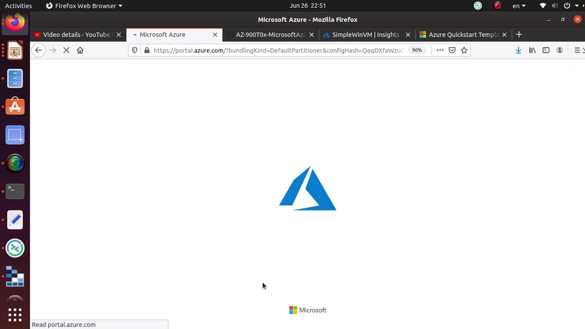This screenshot has height=329, width=585.
Task: Launch the screenshot selection tool in dock
Action: coord(15,135)
